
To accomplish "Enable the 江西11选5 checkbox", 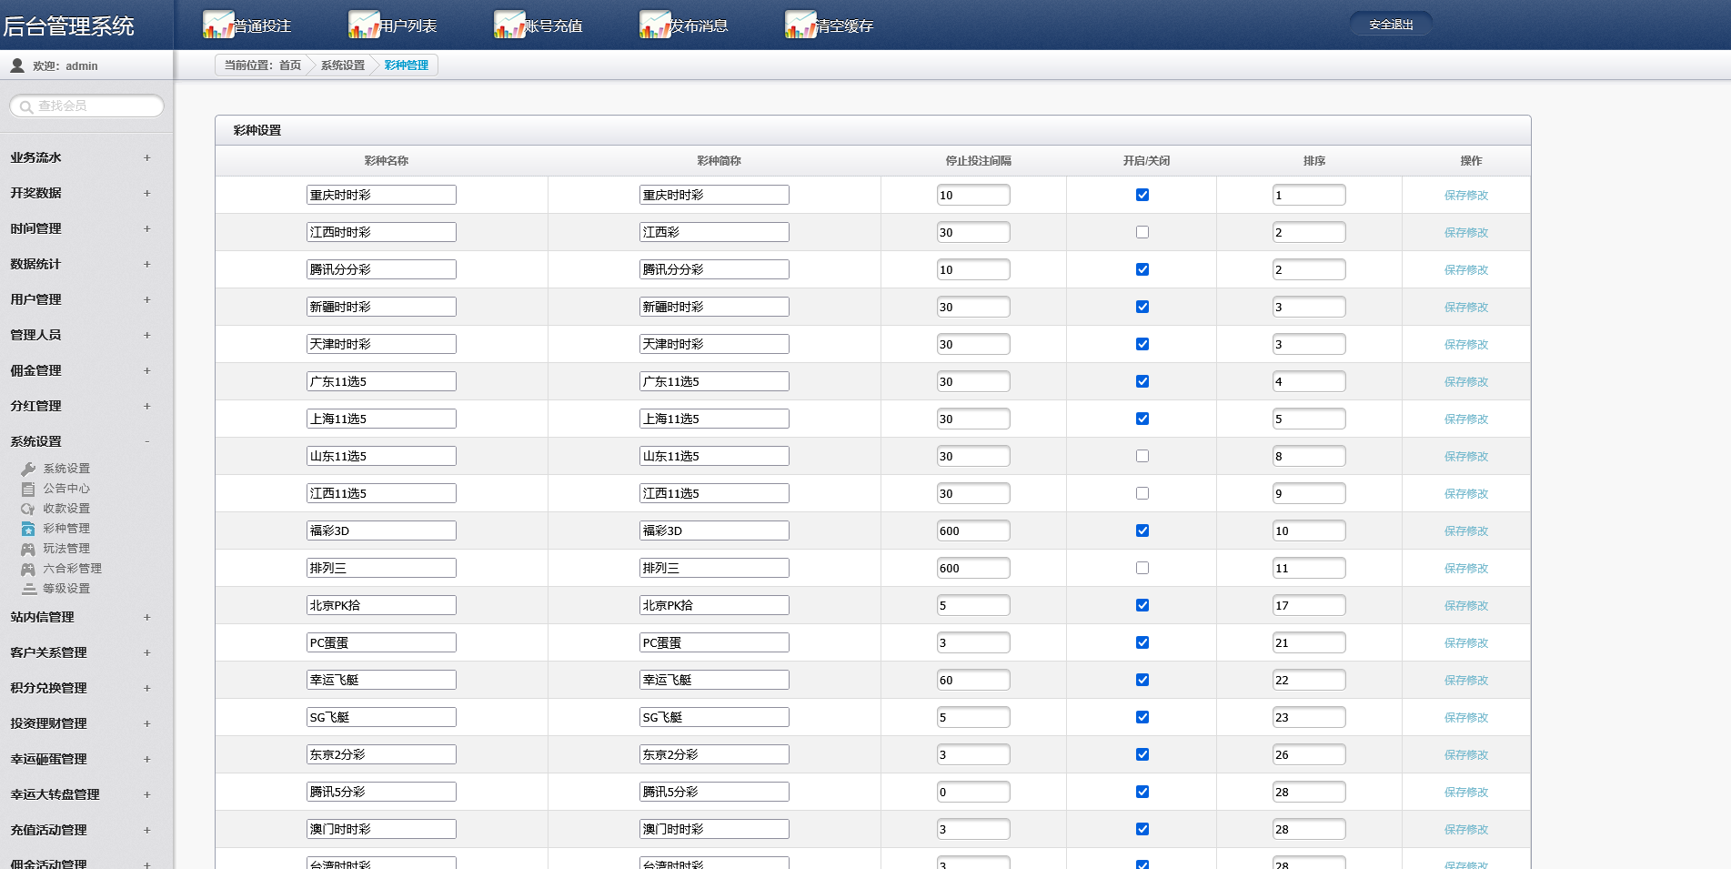I will click(x=1142, y=493).
